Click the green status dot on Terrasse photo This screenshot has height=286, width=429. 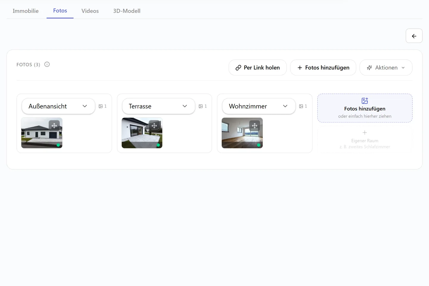click(158, 145)
